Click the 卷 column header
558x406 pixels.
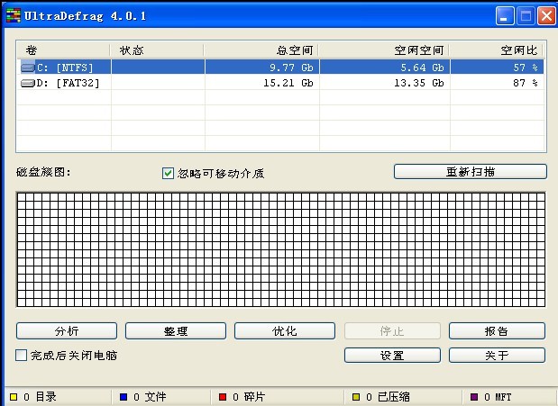(x=63, y=50)
